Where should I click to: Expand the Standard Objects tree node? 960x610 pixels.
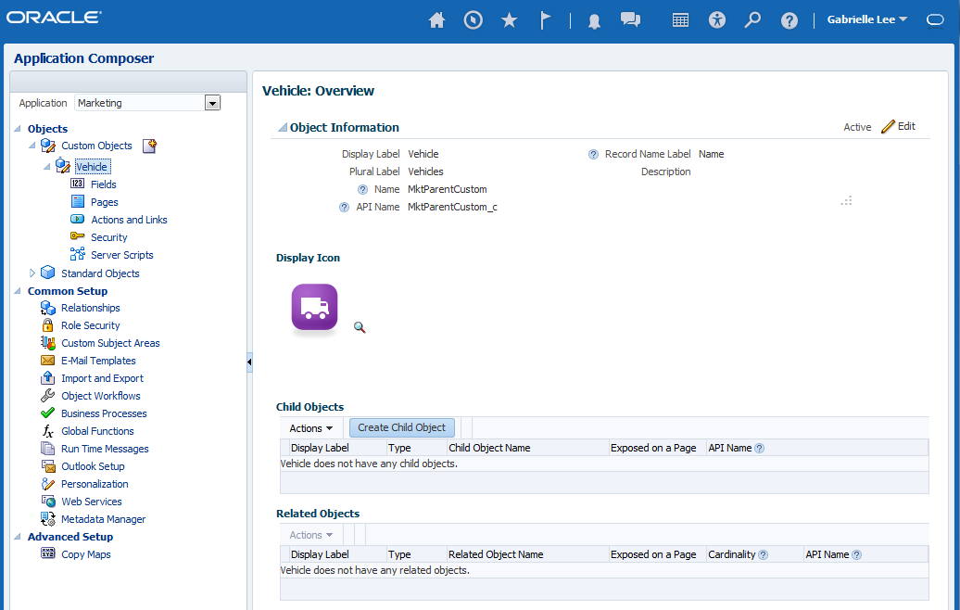[32, 273]
